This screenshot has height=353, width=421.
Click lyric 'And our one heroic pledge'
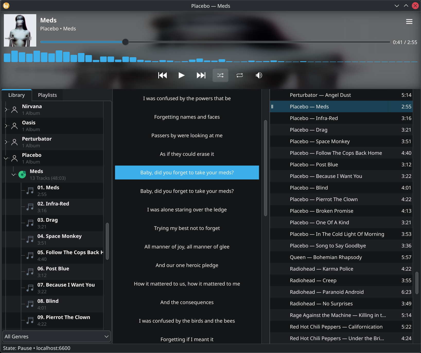187,265
